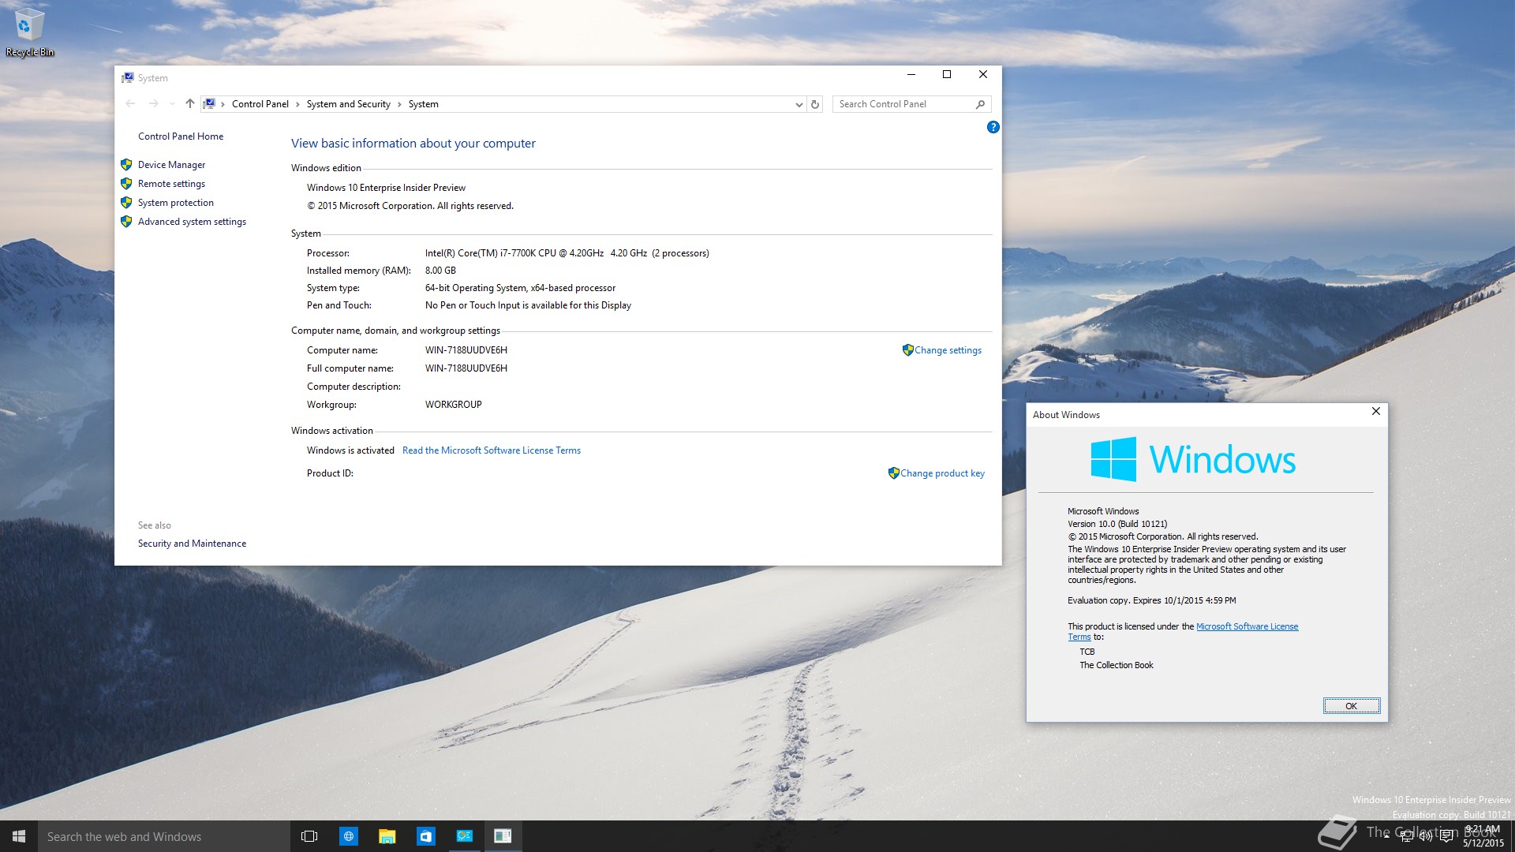This screenshot has height=852, width=1515.
Task: Click the search magnifier icon
Action: click(981, 104)
